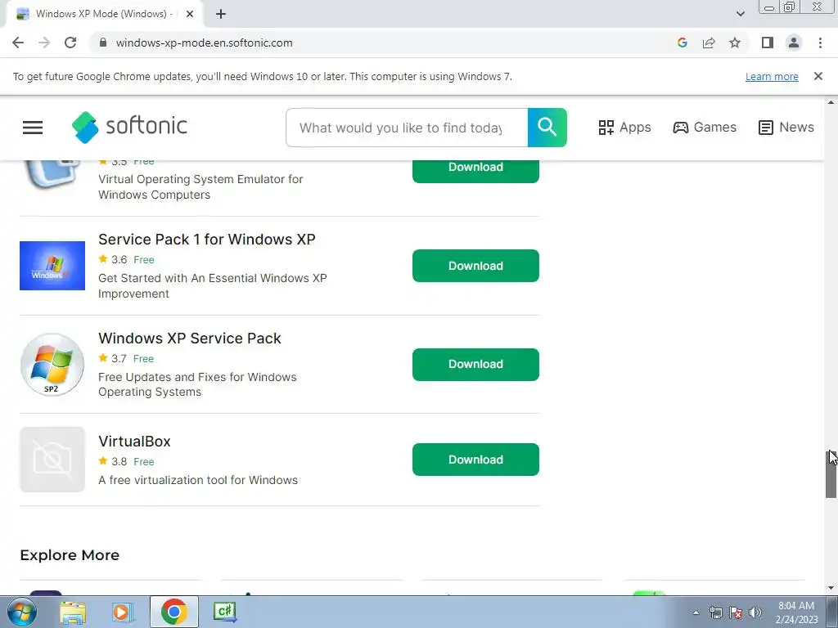
Task: Open Windows Explorer from taskbar
Action: pyautogui.click(x=73, y=612)
